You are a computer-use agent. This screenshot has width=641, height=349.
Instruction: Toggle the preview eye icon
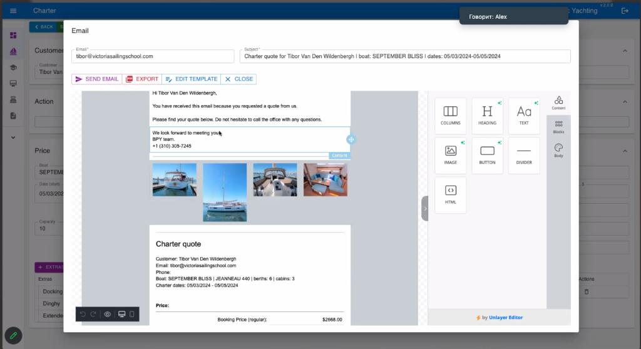coord(108,314)
